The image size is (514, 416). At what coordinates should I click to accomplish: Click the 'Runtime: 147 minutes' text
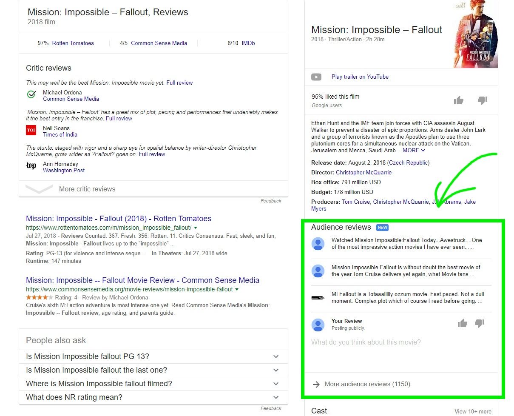click(54, 261)
